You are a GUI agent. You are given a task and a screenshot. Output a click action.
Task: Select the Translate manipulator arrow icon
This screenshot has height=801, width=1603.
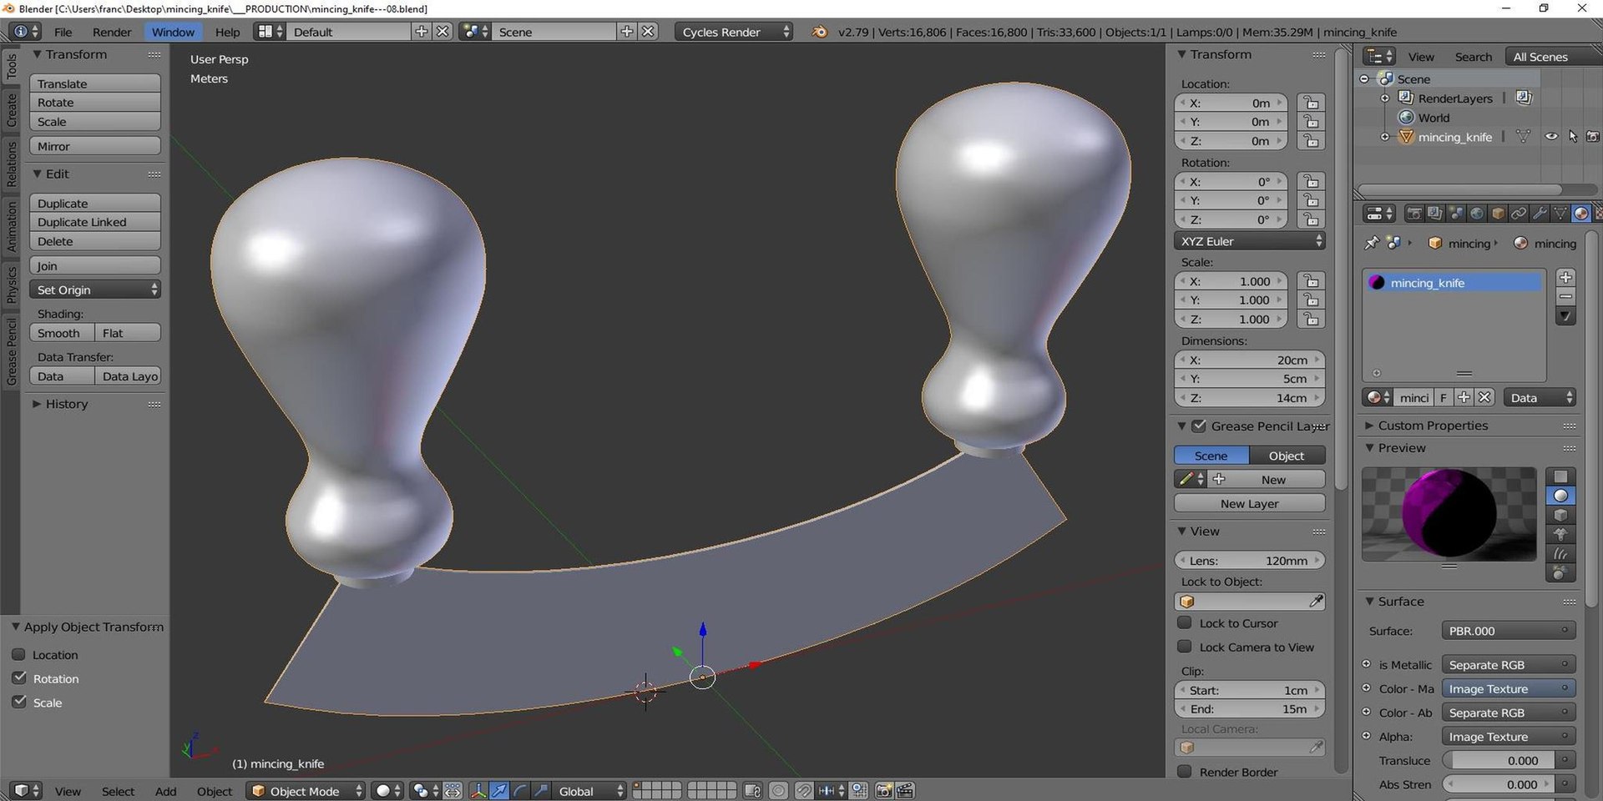499,791
